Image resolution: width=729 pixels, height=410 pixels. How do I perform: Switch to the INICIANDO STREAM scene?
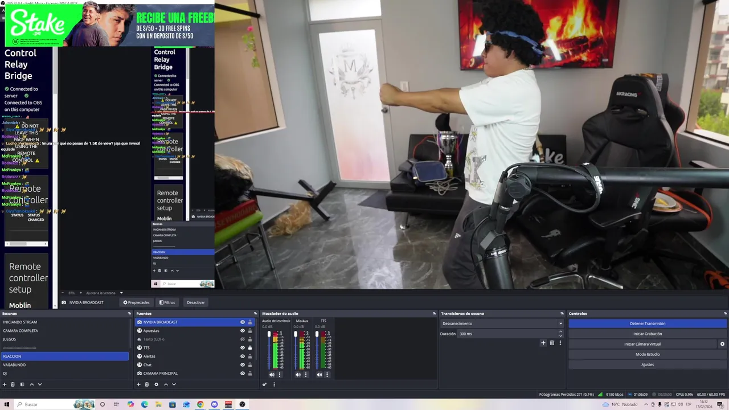coord(64,322)
